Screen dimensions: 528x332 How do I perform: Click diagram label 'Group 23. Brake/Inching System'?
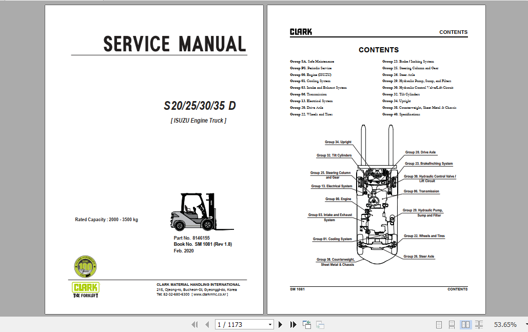tap(428, 163)
